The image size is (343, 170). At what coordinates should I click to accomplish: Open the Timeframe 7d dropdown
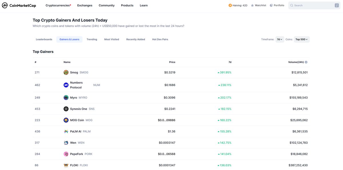tap(280, 39)
